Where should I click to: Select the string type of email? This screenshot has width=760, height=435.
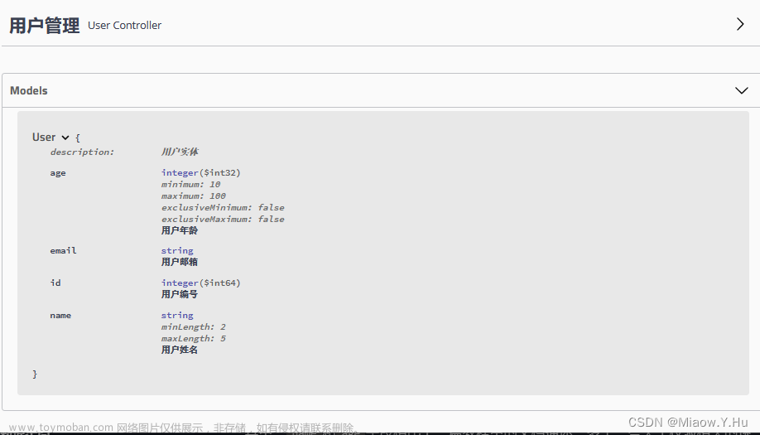pyautogui.click(x=177, y=251)
